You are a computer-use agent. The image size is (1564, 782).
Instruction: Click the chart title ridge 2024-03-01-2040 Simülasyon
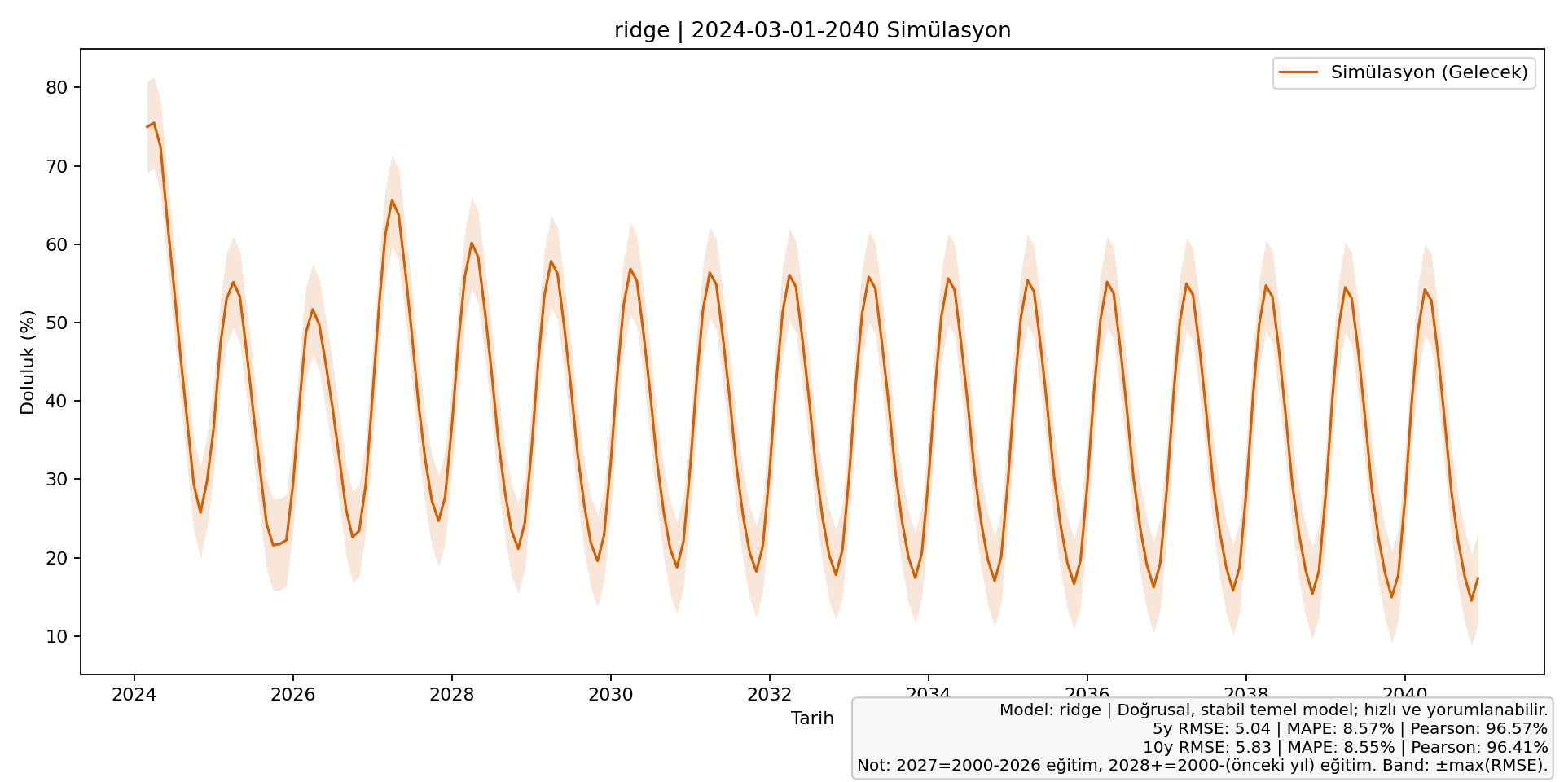[812, 29]
